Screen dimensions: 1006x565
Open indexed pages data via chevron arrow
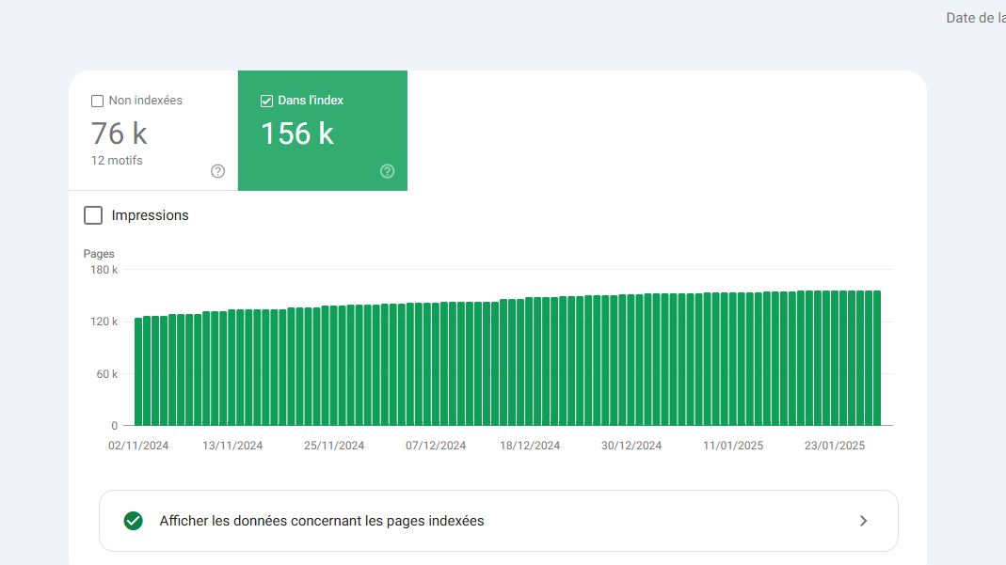point(864,521)
